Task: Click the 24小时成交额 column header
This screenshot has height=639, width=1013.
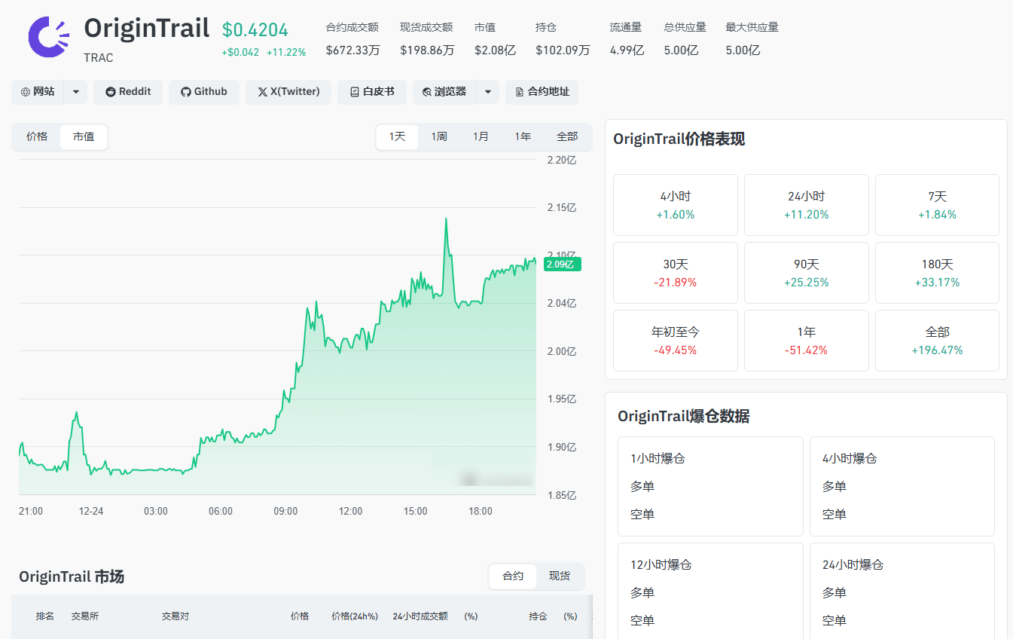Action: click(x=420, y=616)
